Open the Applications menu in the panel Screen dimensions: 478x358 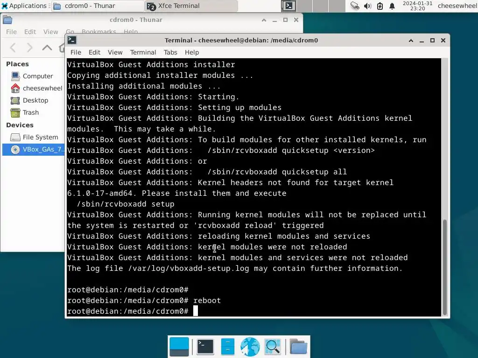[25, 6]
